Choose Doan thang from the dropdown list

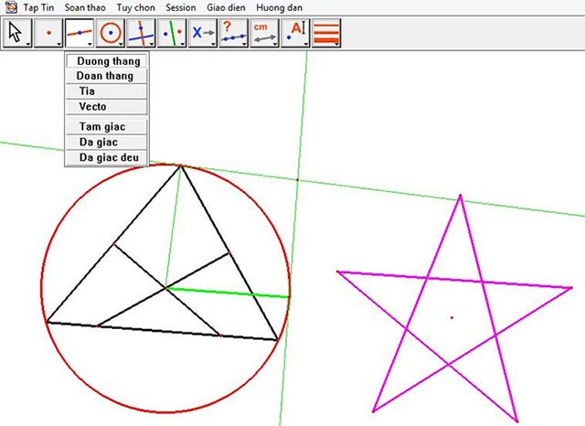coord(107,77)
